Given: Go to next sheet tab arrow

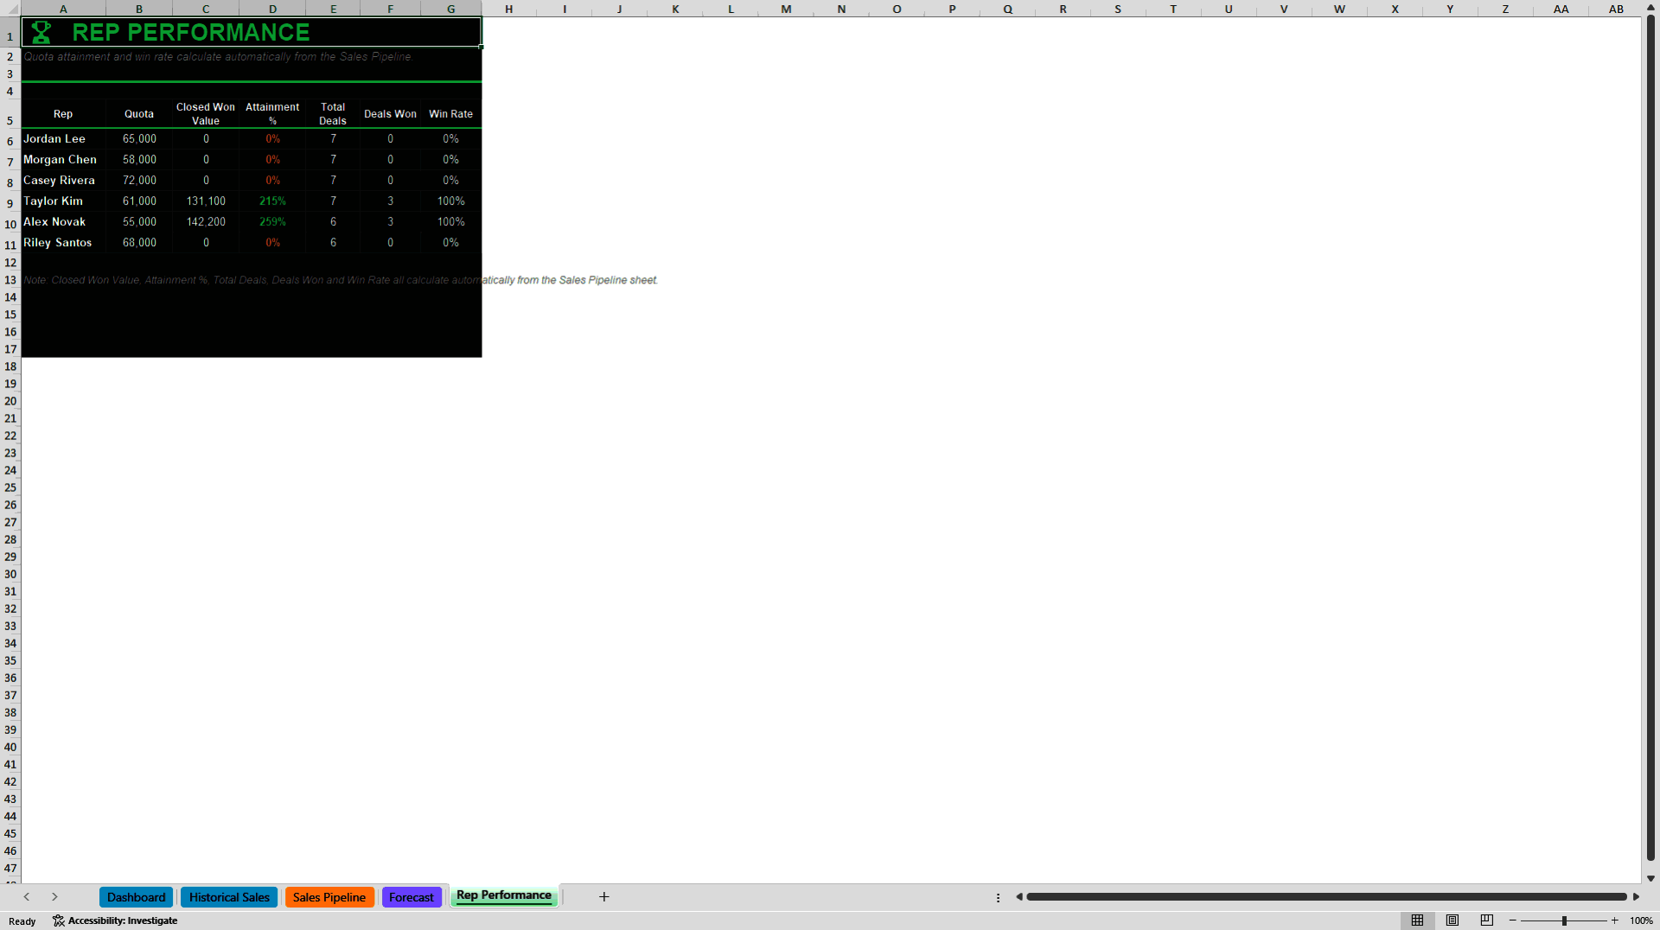Looking at the screenshot, I should (54, 897).
